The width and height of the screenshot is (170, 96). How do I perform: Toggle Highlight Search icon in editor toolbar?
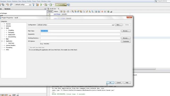(81, 11)
